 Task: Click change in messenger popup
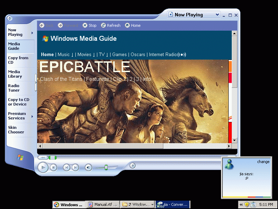click(x=263, y=162)
